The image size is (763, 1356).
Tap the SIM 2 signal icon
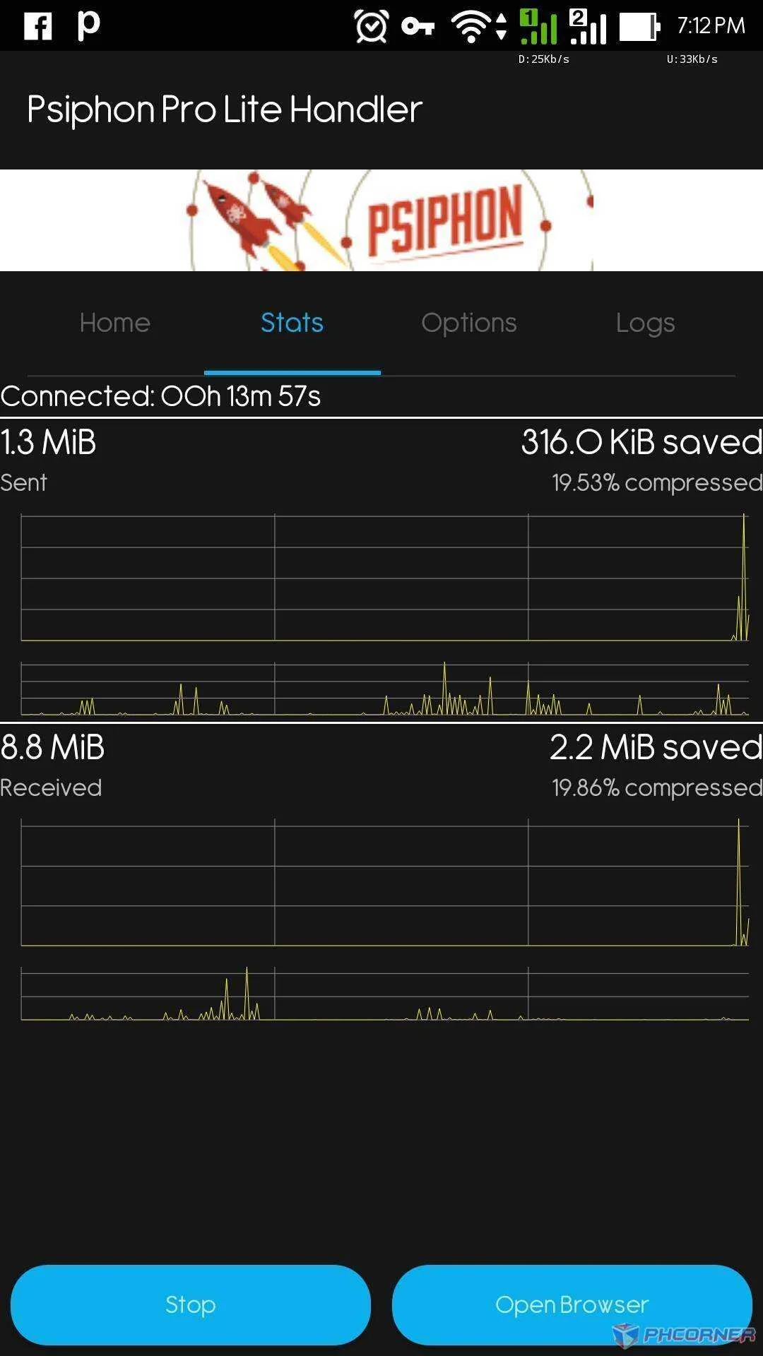click(588, 27)
